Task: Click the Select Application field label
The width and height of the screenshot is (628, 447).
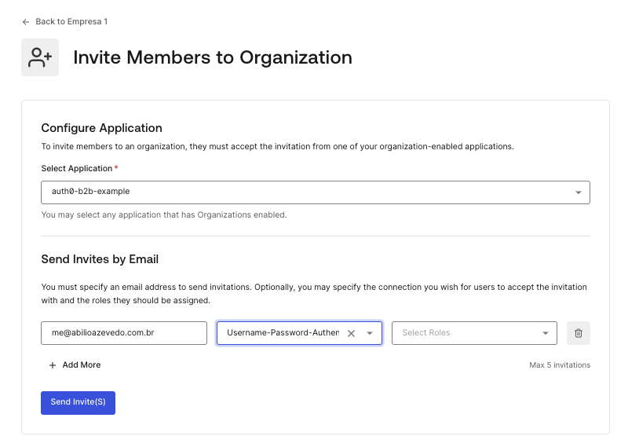Action: point(76,168)
